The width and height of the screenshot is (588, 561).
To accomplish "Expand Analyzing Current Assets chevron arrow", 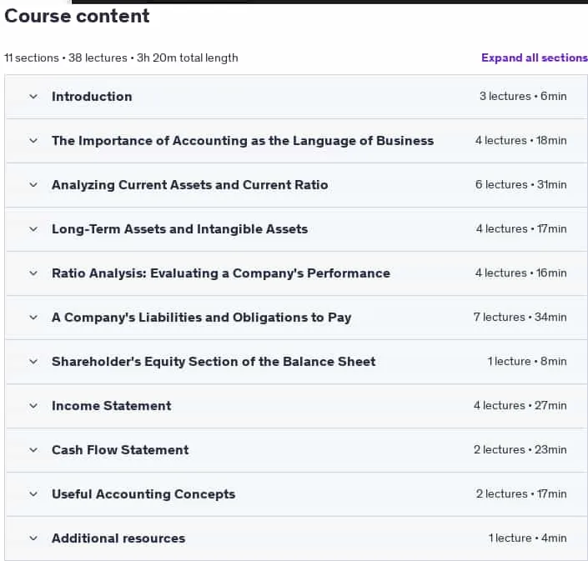I will click(x=33, y=185).
